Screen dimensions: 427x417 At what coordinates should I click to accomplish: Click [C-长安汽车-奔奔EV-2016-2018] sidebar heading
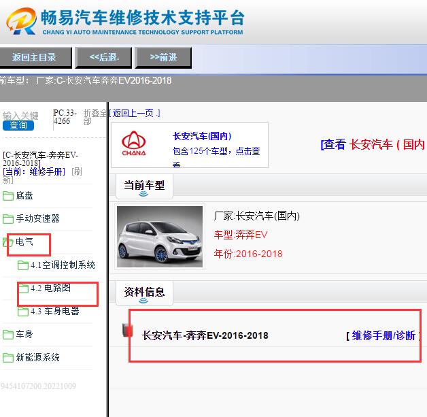pos(40,159)
